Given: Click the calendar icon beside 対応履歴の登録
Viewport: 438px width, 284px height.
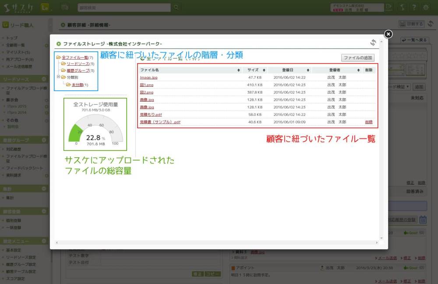Looking at the screenshot, I should [423, 220].
